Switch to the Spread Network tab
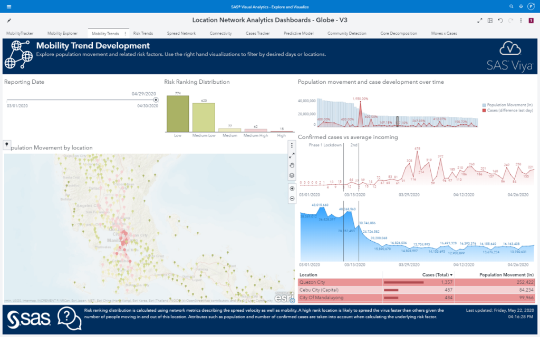This screenshot has width=540, height=337. point(181,33)
